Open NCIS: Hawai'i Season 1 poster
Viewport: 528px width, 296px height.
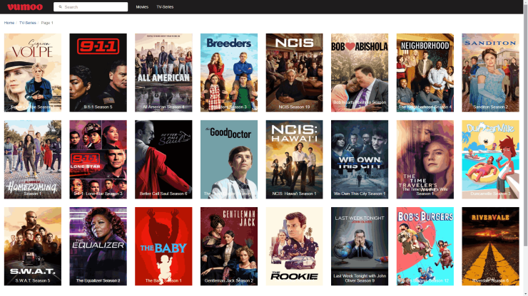(x=294, y=159)
